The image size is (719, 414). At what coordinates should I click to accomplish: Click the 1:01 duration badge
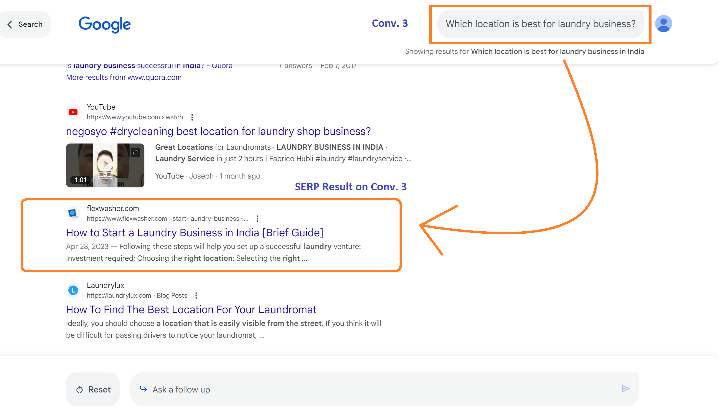pos(80,180)
